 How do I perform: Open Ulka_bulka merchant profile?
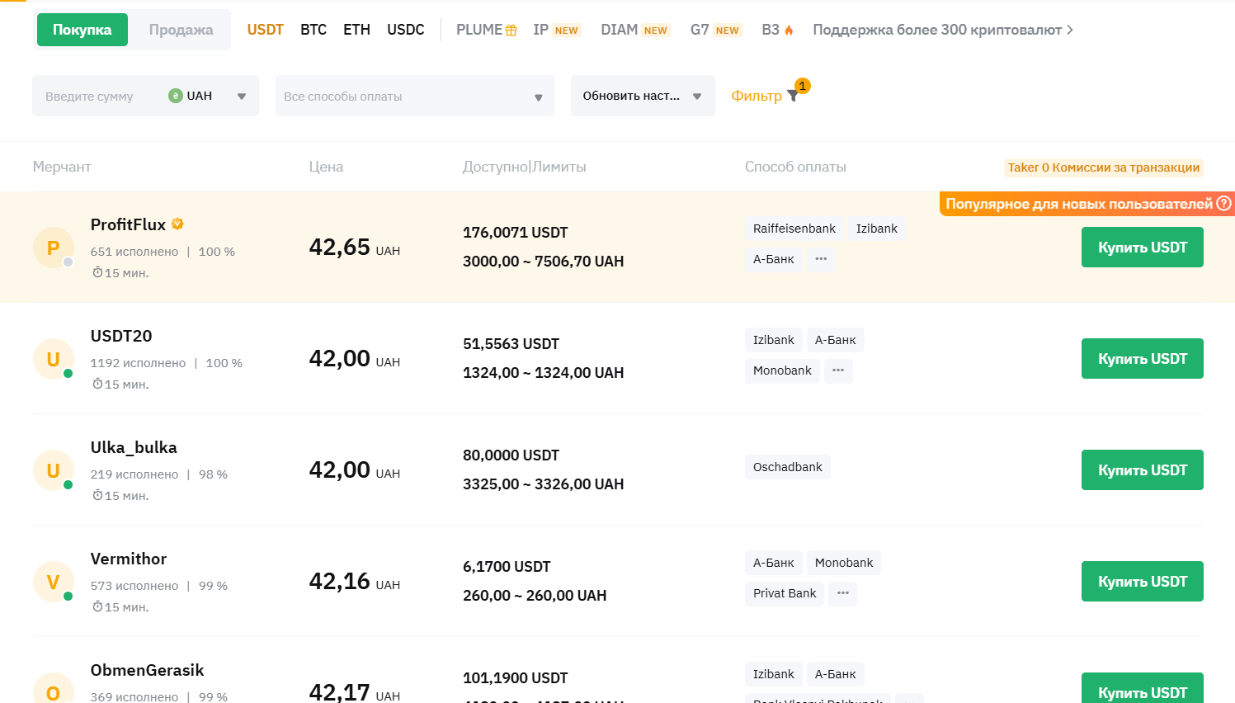(x=134, y=447)
